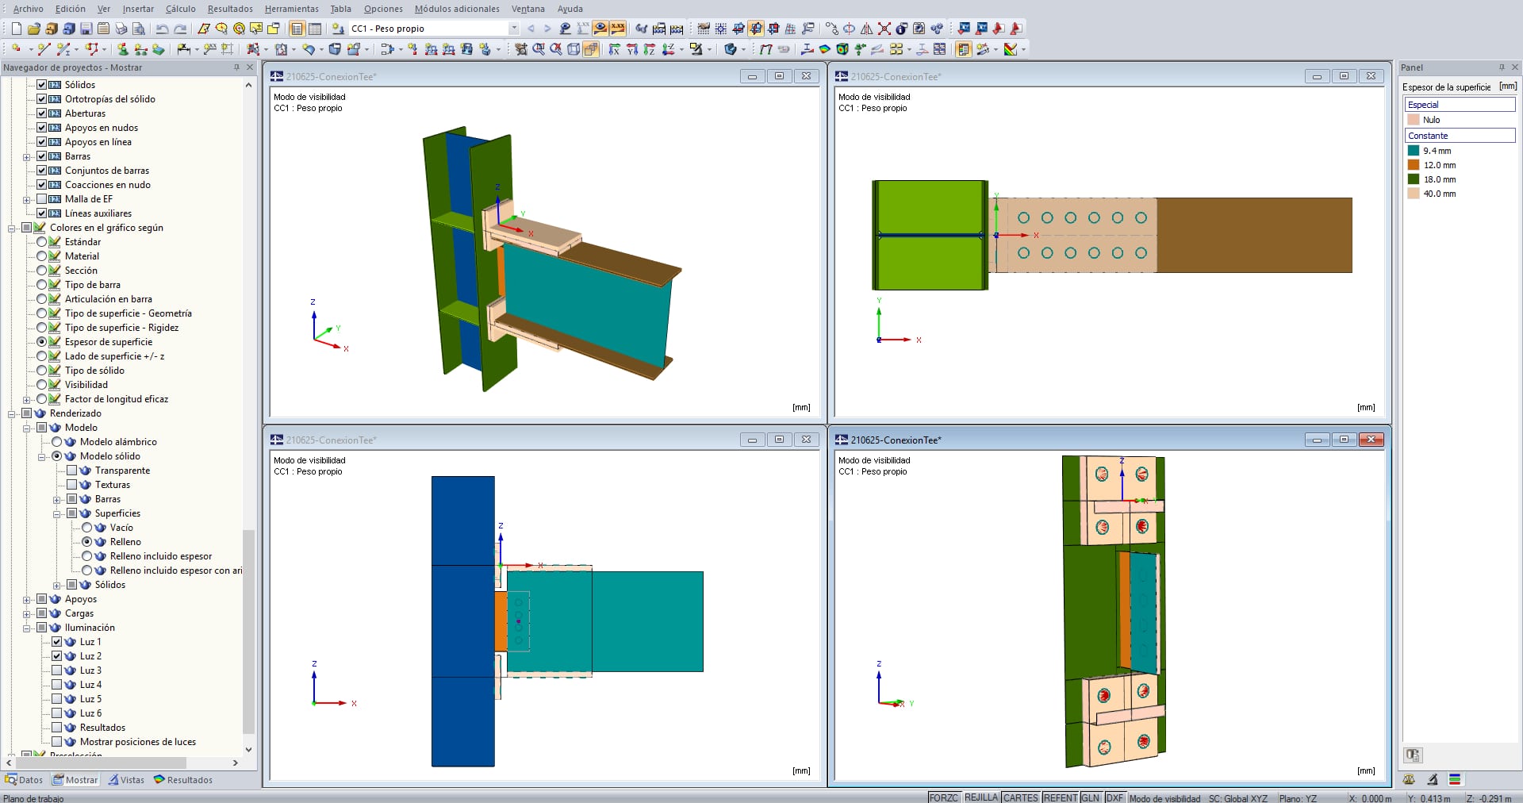Click the mirror tool icon

(866, 29)
